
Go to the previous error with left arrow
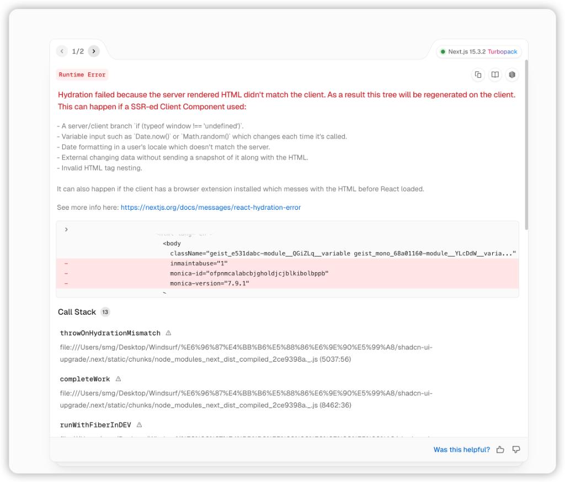click(x=62, y=51)
